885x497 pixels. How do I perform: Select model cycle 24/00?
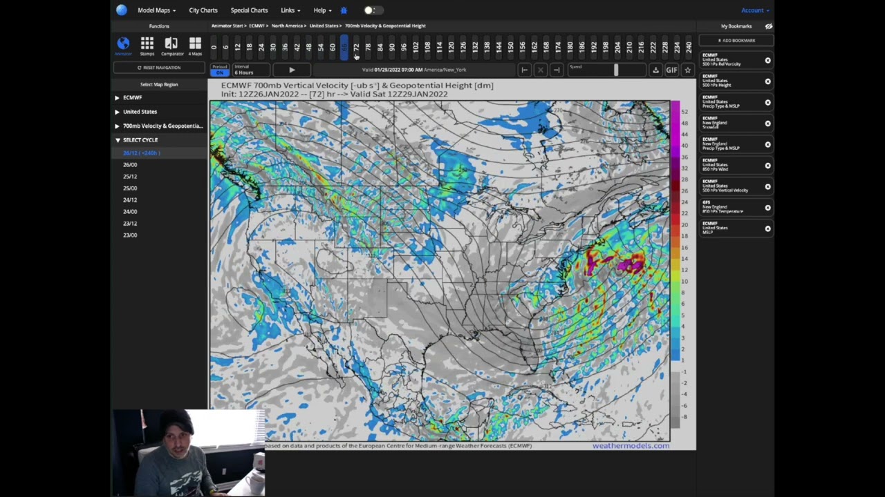click(130, 212)
